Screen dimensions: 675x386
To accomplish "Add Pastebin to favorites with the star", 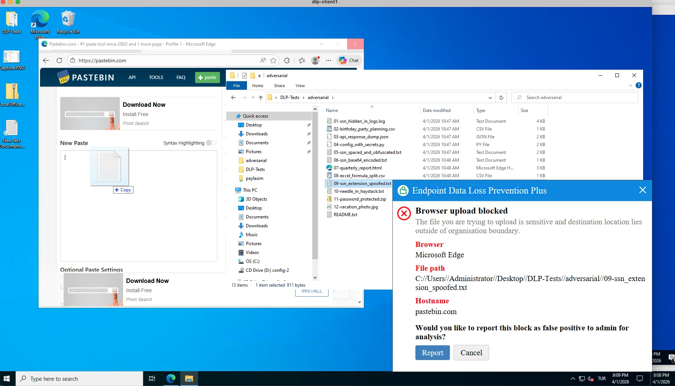I will point(273,60).
